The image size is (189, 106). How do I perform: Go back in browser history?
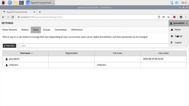[x=3, y=17]
